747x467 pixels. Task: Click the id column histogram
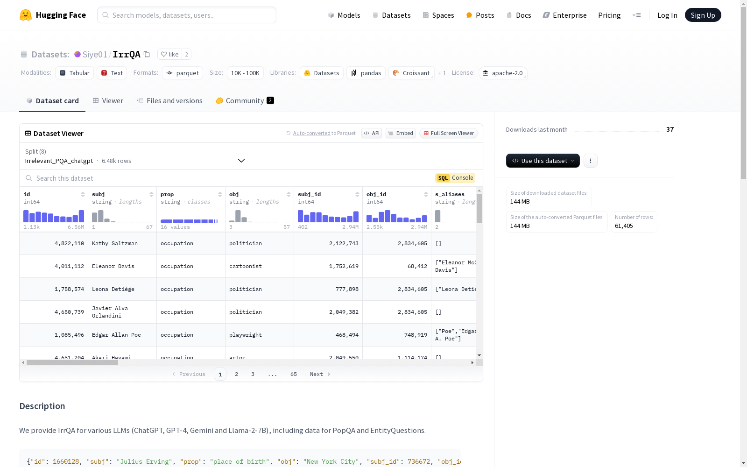point(54,216)
